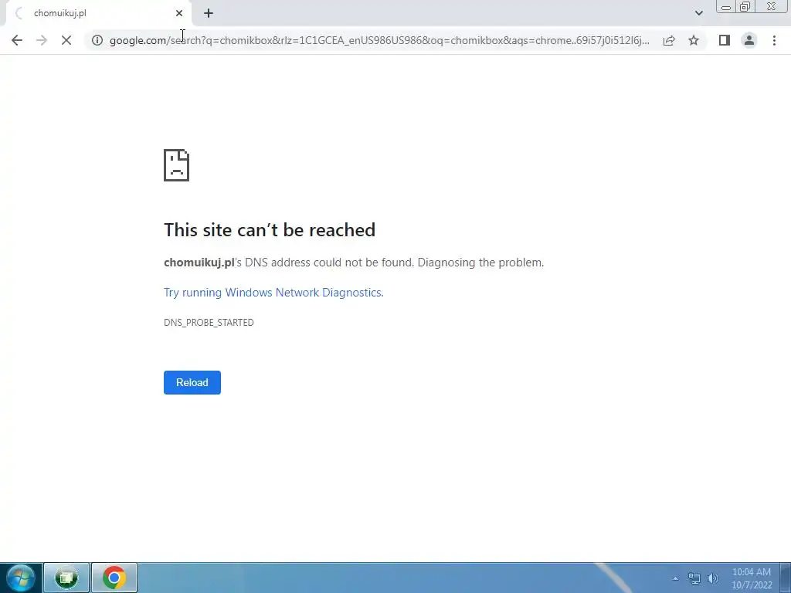The height and width of the screenshot is (593, 791).
Task: Stop loading the page
Action: pos(66,40)
